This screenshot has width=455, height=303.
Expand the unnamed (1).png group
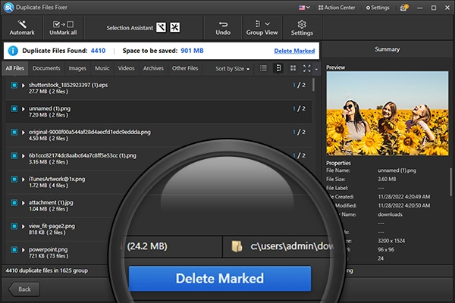(24, 109)
